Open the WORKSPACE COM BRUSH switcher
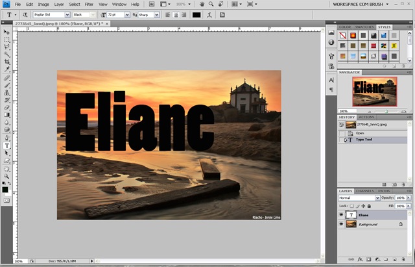 [361, 5]
